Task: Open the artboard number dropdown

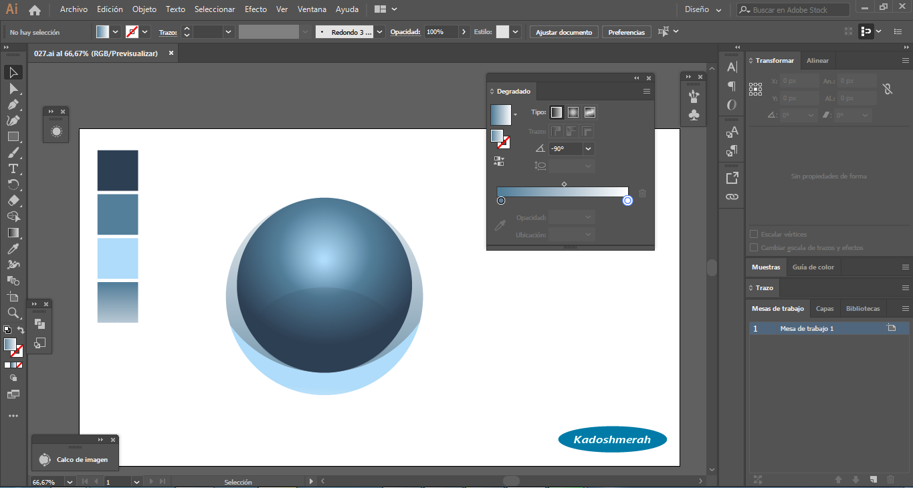Action: (136, 481)
